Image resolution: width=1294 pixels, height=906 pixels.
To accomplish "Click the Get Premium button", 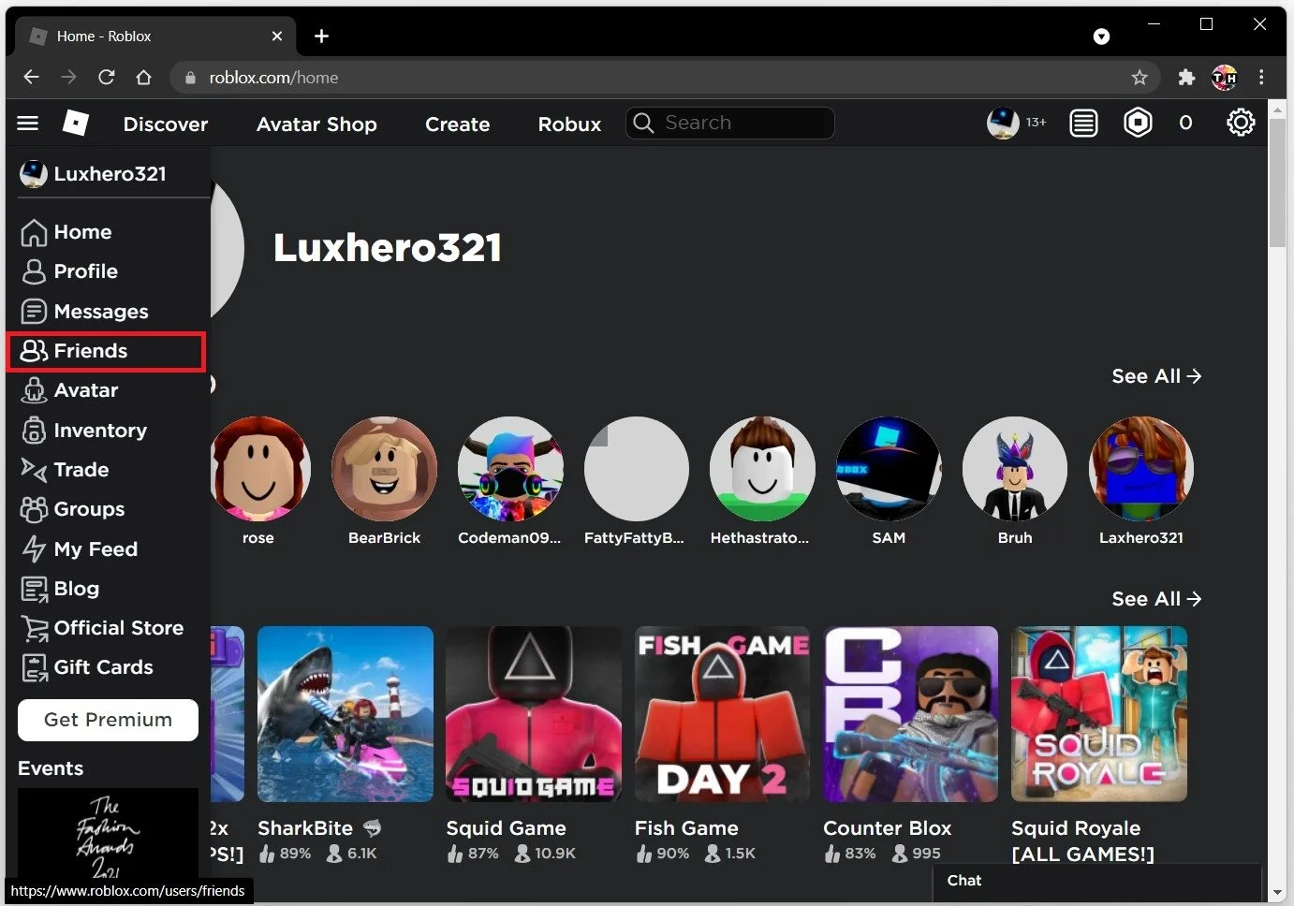I will click(108, 720).
